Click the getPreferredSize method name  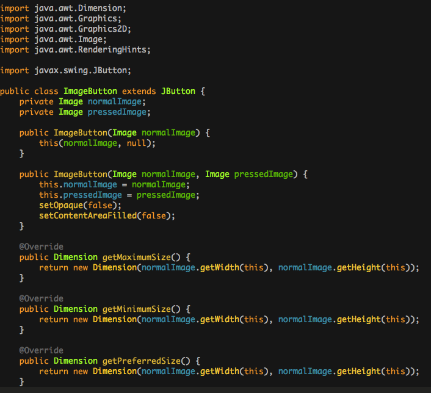[x=142, y=361]
